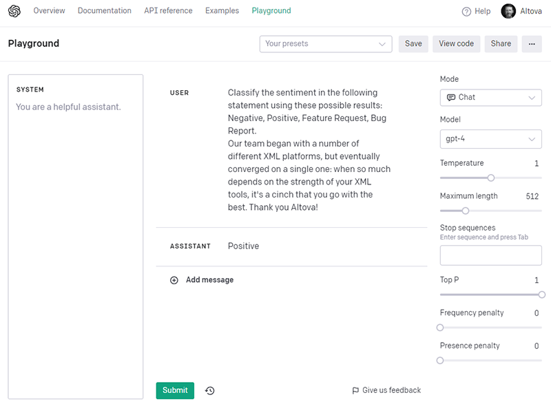Open the Your presets dropdown
Screen dimensions: 551x404
pyautogui.click(x=325, y=43)
